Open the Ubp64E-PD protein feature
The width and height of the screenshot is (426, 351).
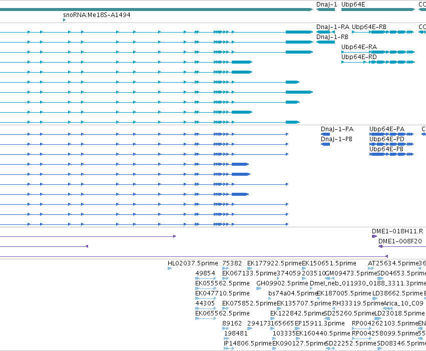tap(391, 144)
